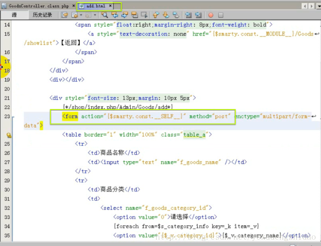This screenshot has width=321, height=246.
Task: Switch to the 源 source view
Action: coord(14,15)
